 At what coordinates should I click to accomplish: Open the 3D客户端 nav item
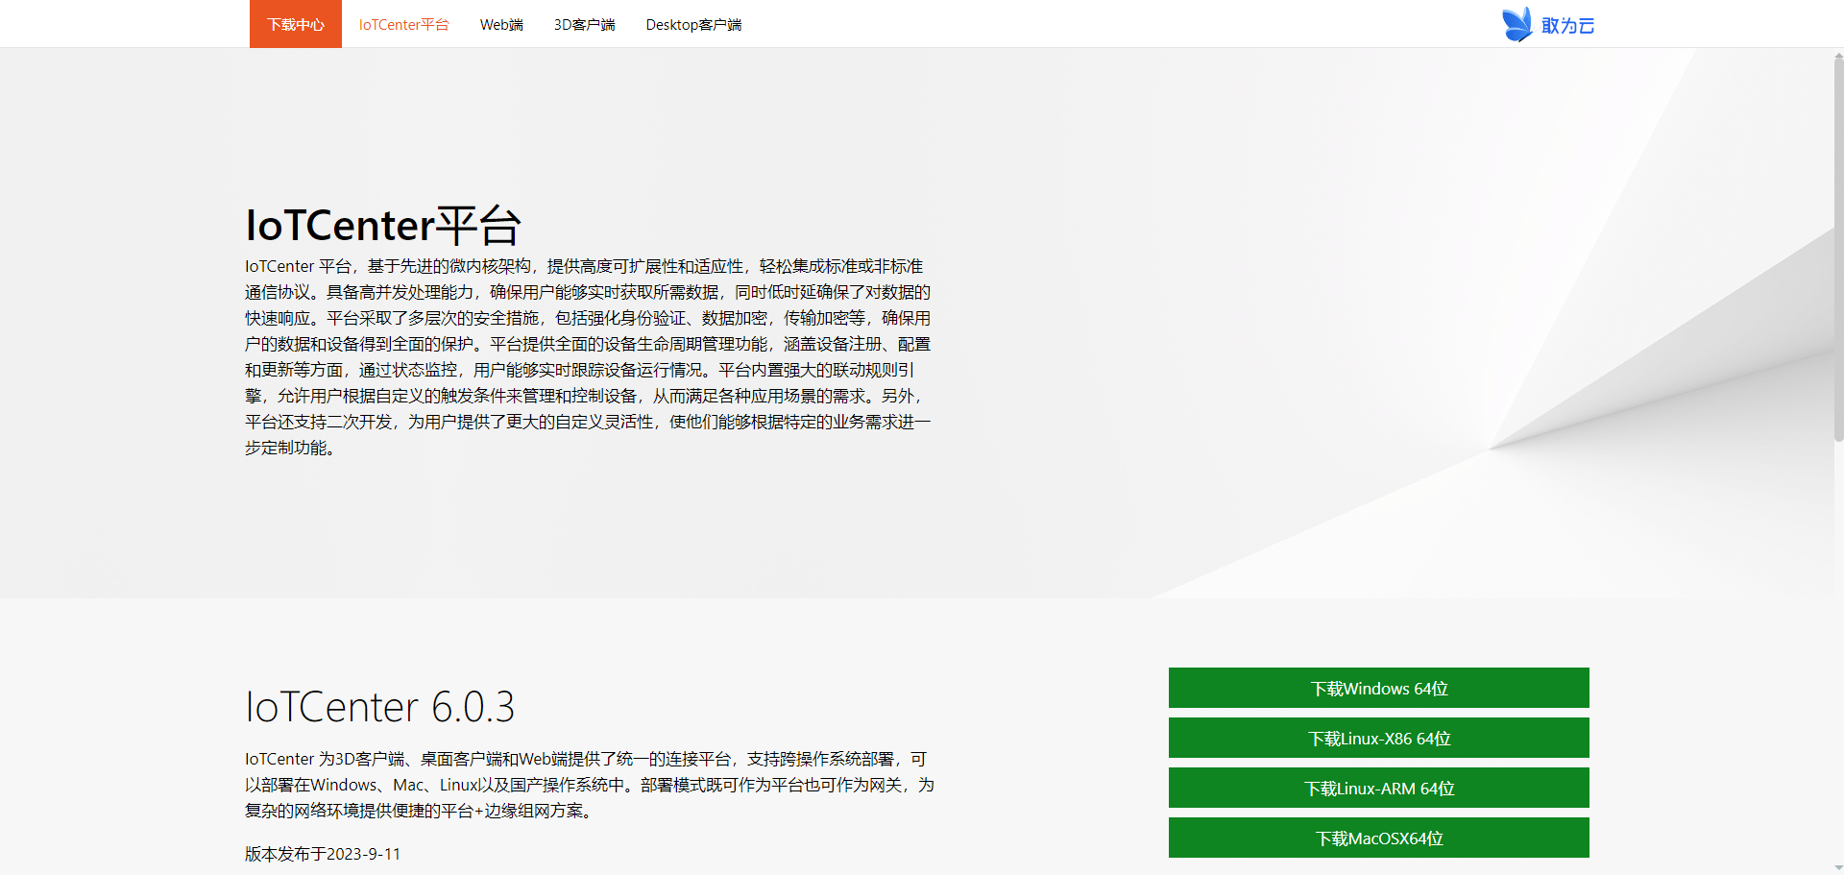tap(584, 24)
